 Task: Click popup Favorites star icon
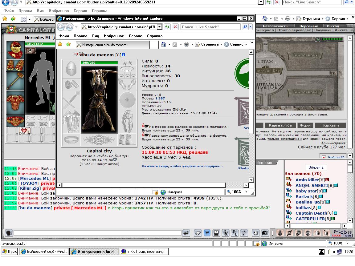click(60, 44)
